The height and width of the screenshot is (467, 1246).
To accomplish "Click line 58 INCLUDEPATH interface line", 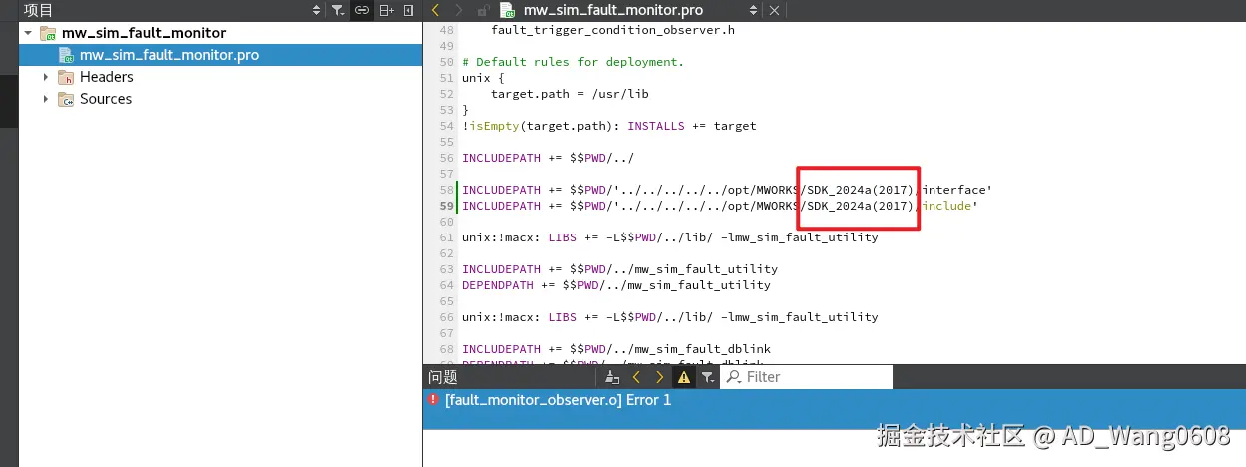I will [727, 190].
